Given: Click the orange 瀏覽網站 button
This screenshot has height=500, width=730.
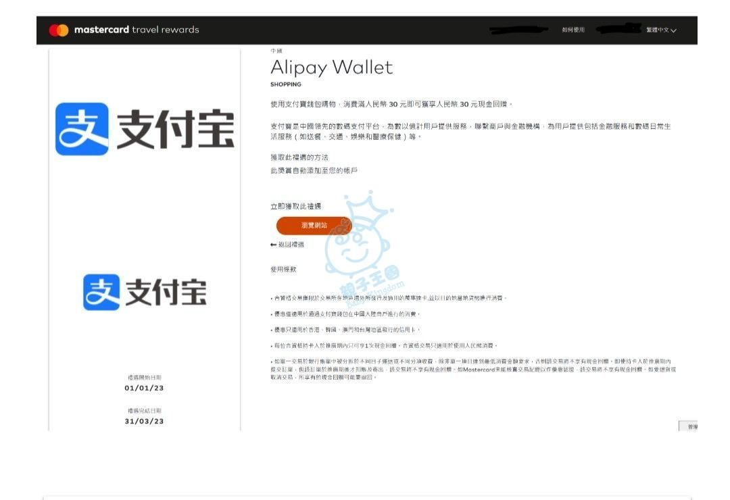Looking at the screenshot, I should pos(314,225).
